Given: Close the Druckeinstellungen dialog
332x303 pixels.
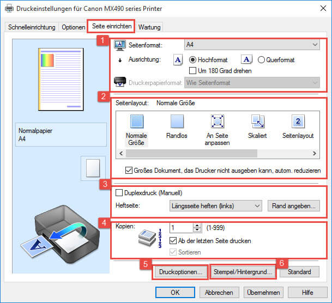Looking at the screenshot, I should tap(323, 9).
